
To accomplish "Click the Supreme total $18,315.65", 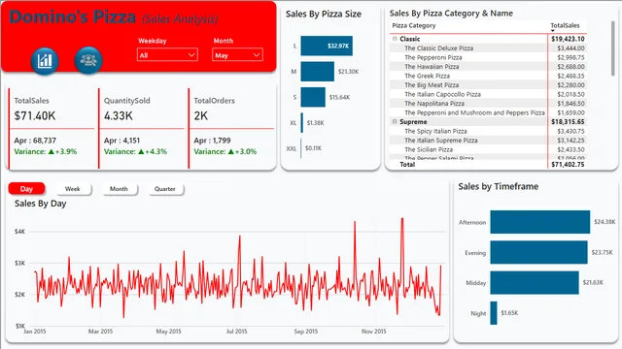I will pos(568,122).
